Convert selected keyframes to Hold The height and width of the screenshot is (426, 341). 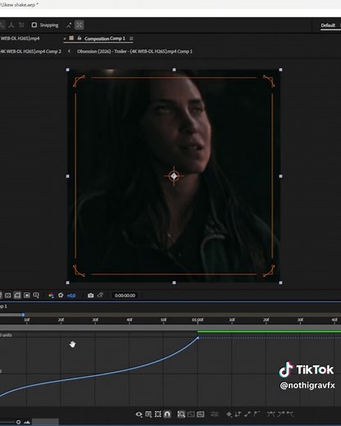(x=238, y=415)
